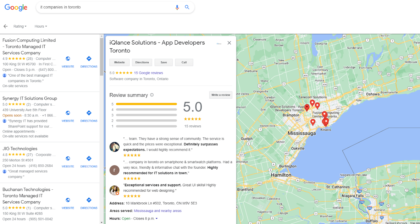Image resolution: width=420 pixels, height=224 pixels.
Task: Click the results scrollbar up arrow
Action: click(102, 36)
